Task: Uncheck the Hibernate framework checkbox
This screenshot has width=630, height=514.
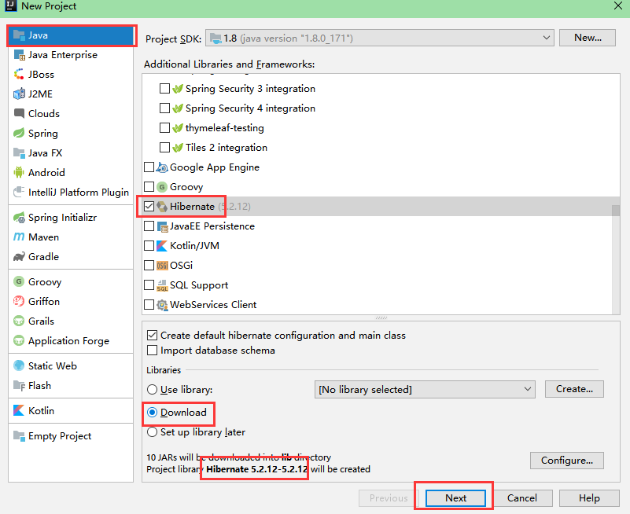Action: [149, 207]
